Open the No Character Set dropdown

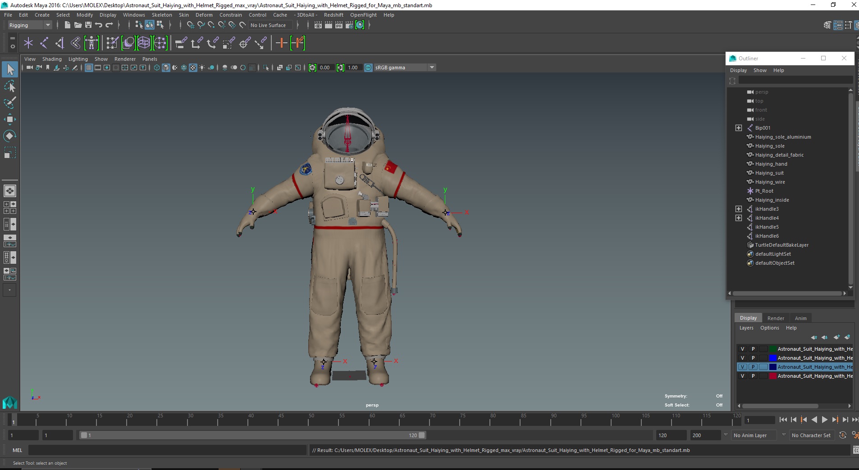812,435
